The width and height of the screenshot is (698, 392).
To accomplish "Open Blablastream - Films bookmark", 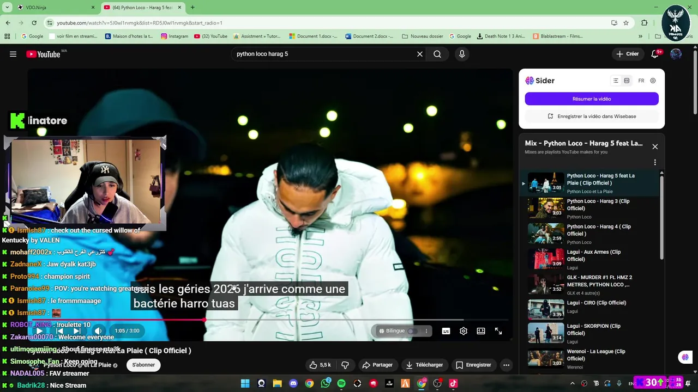I will [558, 36].
